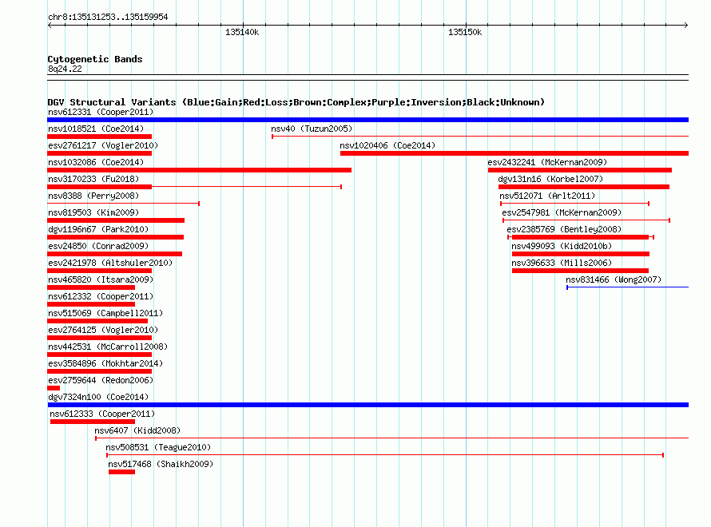Select the 8q24.22 band label

tap(65, 69)
